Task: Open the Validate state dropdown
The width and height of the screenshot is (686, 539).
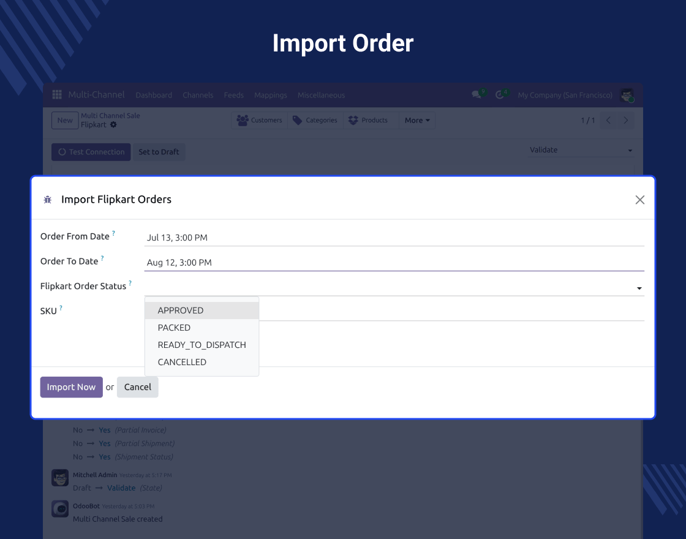Action: [581, 150]
